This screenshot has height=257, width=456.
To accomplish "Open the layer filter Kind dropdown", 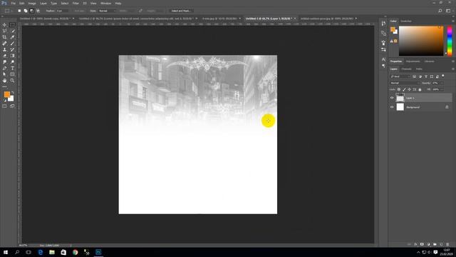I will tap(400, 76).
